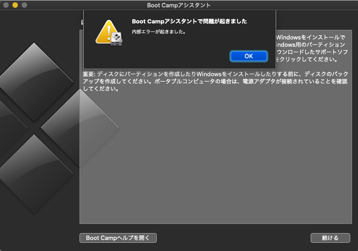Click OK in the error dialog

[249, 56]
